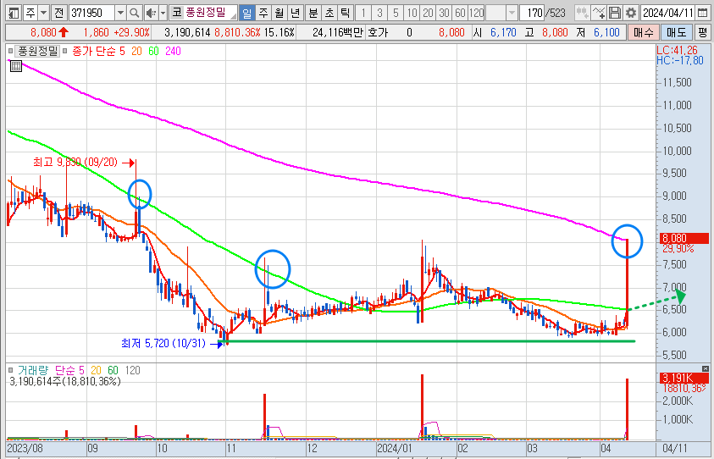This screenshot has height=459, width=714.
Task: Select 틱 tick chart period
Action: click(346, 13)
